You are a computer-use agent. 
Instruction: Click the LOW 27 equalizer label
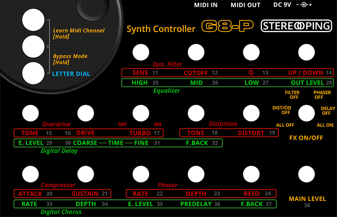256,83
